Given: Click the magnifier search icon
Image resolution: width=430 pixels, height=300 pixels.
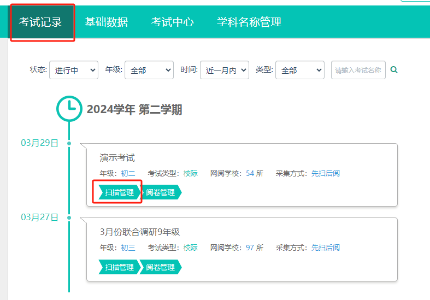Looking at the screenshot, I should click(x=394, y=70).
